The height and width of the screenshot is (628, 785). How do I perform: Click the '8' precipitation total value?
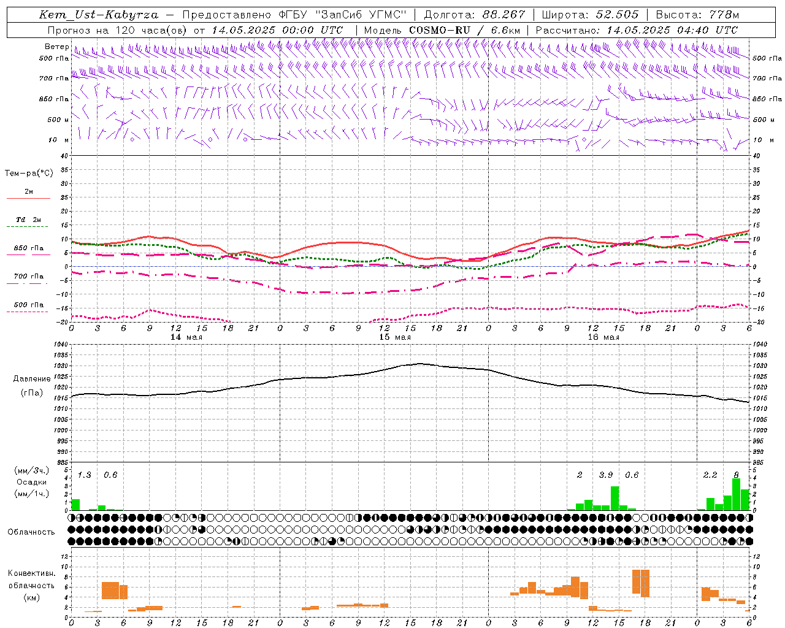(737, 475)
